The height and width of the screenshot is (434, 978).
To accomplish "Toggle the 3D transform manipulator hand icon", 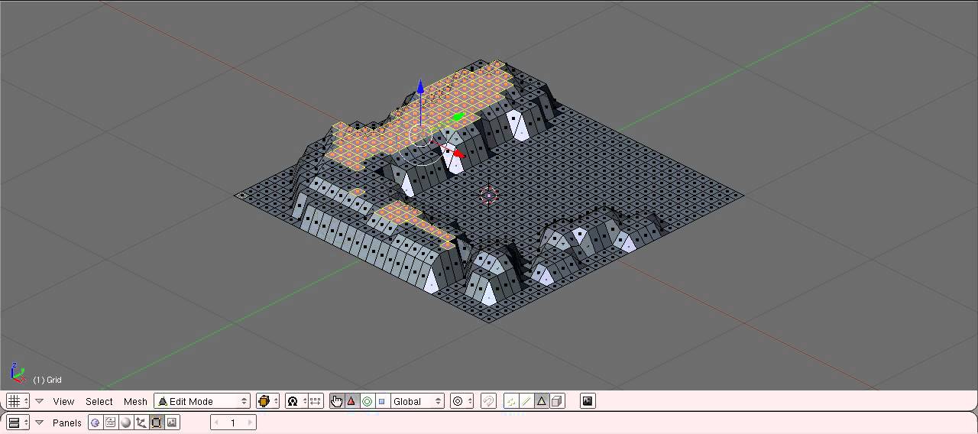I will point(337,401).
